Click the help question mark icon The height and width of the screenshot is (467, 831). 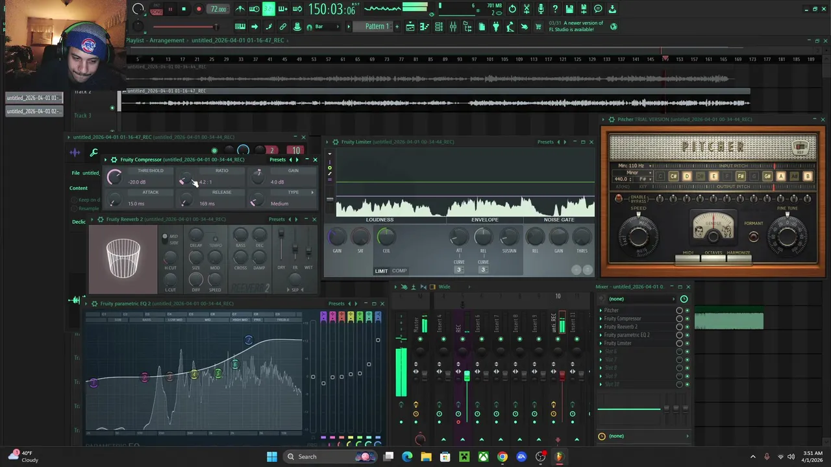[x=555, y=9]
